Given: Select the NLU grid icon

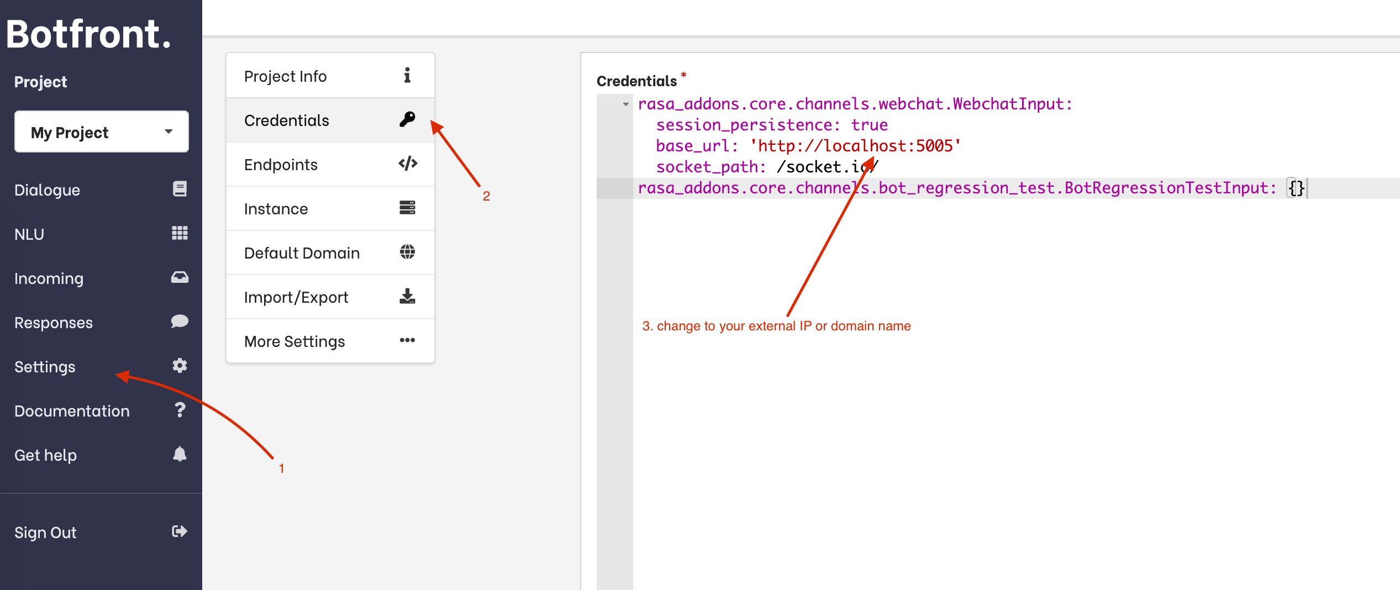Looking at the screenshot, I should point(180,233).
